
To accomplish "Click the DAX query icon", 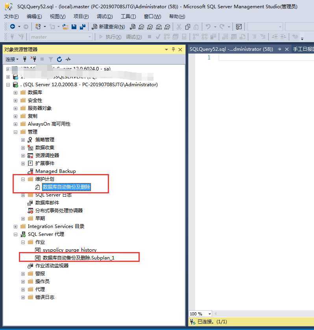I will (167, 27).
